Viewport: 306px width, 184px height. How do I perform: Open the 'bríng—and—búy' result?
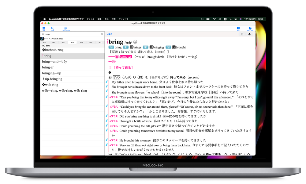(72, 62)
